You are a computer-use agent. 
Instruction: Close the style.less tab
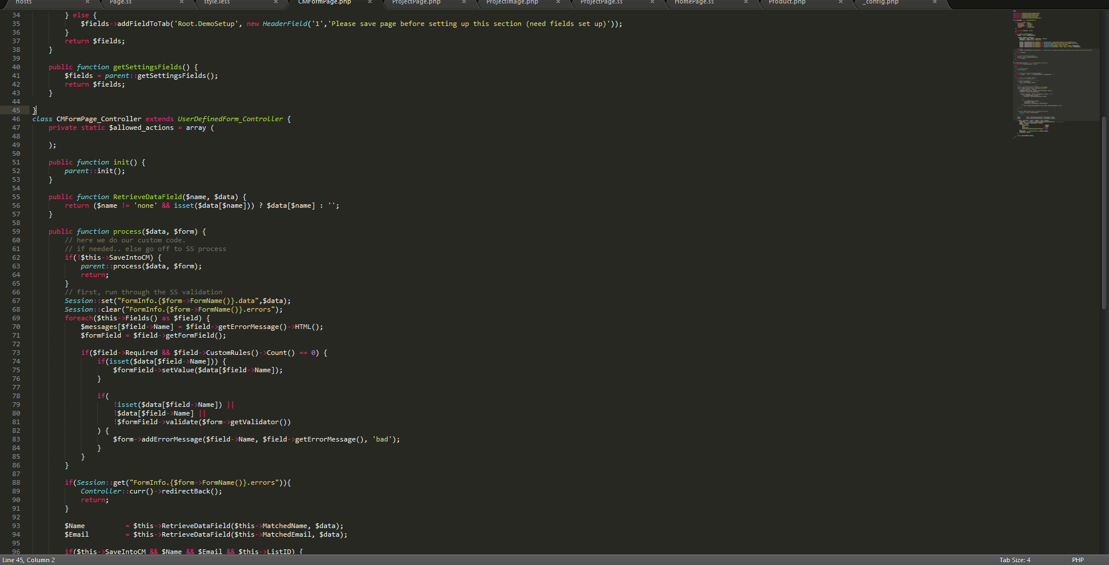point(276,2)
